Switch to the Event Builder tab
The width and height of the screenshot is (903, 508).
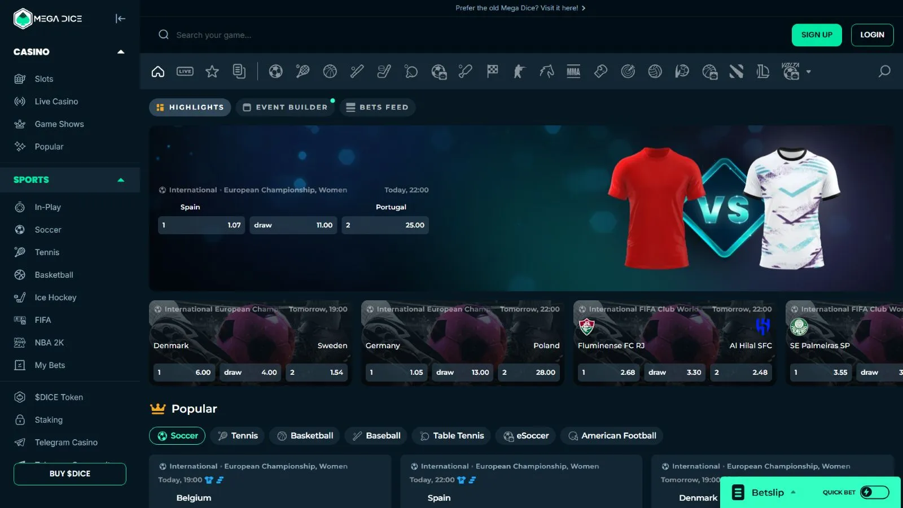286,107
